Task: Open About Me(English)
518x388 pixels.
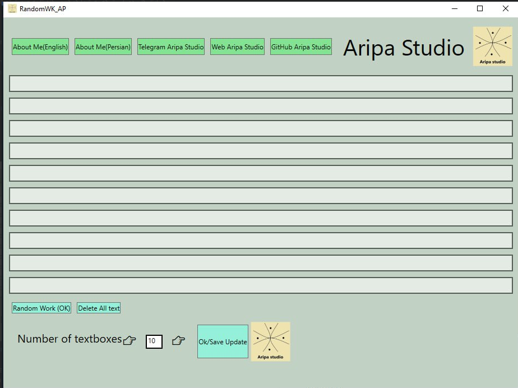Action: tap(40, 47)
